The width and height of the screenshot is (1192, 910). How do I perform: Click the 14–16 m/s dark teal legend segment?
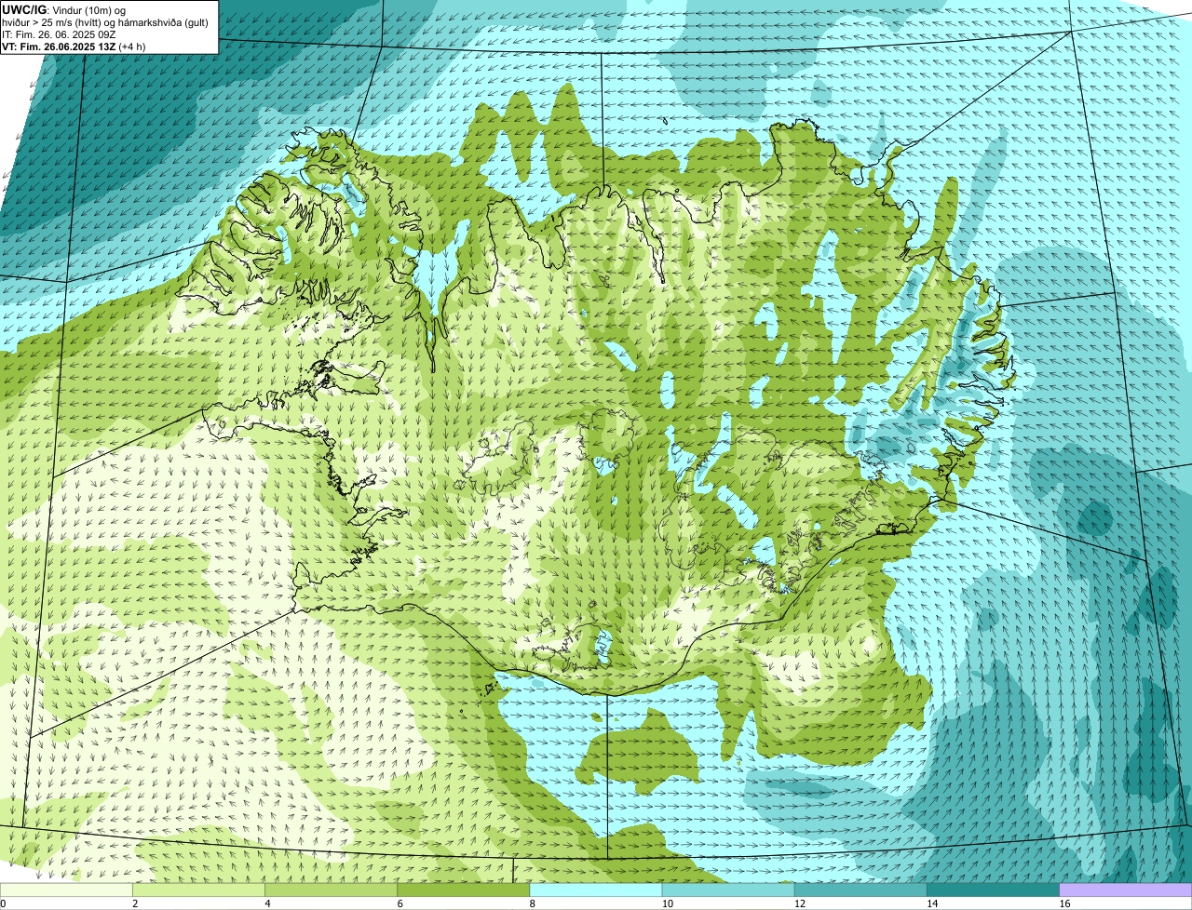pos(993,890)
